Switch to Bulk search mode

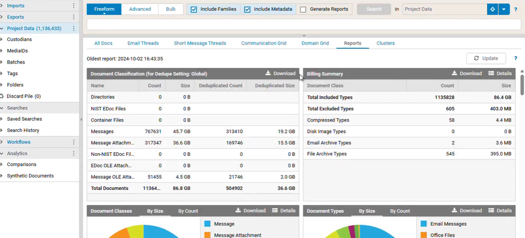171,9
